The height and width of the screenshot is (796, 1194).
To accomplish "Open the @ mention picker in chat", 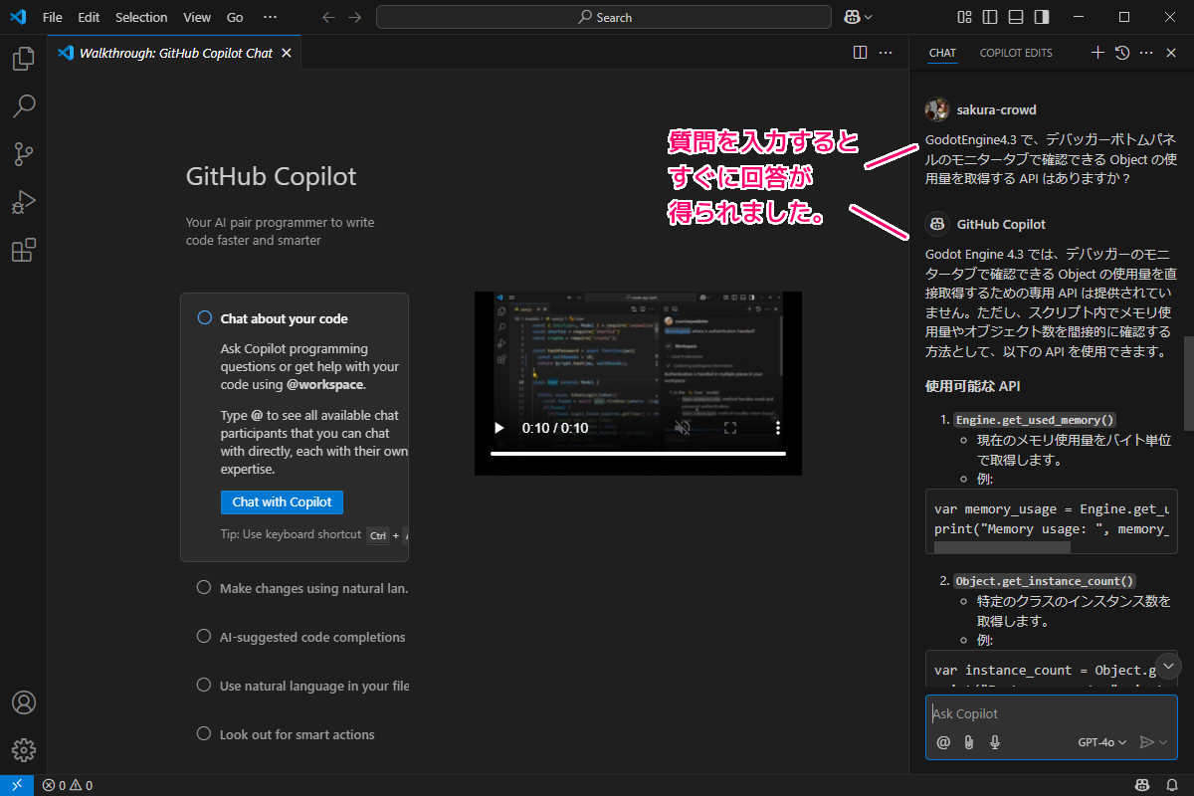I will tap(943, 741).
